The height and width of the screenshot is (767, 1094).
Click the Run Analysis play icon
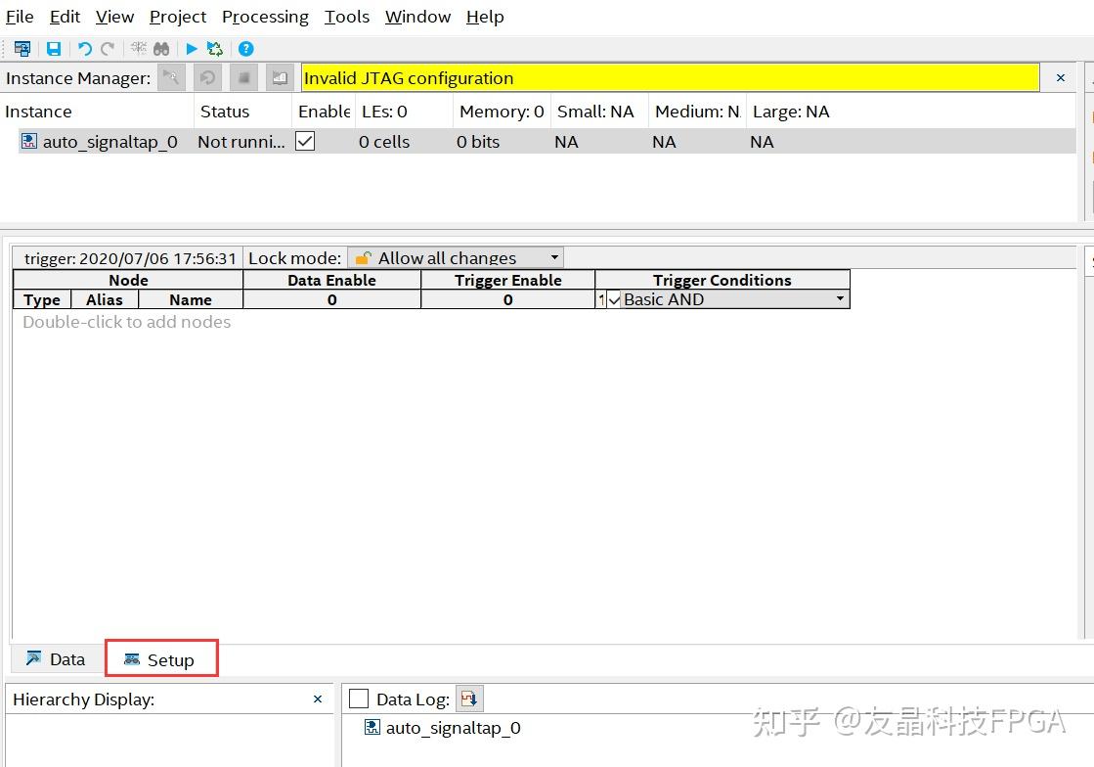[x=191, y=49]
